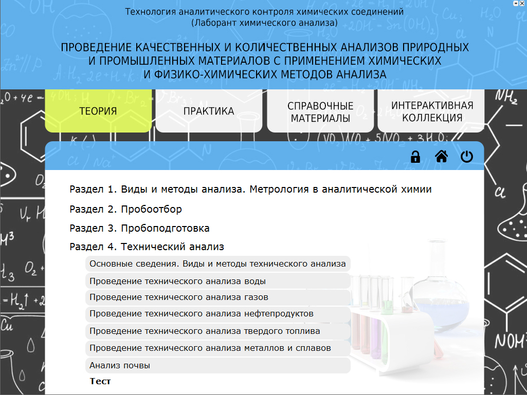This screenshot has width=527, height=395.
Task: Collapse Раздел 4 Технический анализ
Action: click(147, 247)
